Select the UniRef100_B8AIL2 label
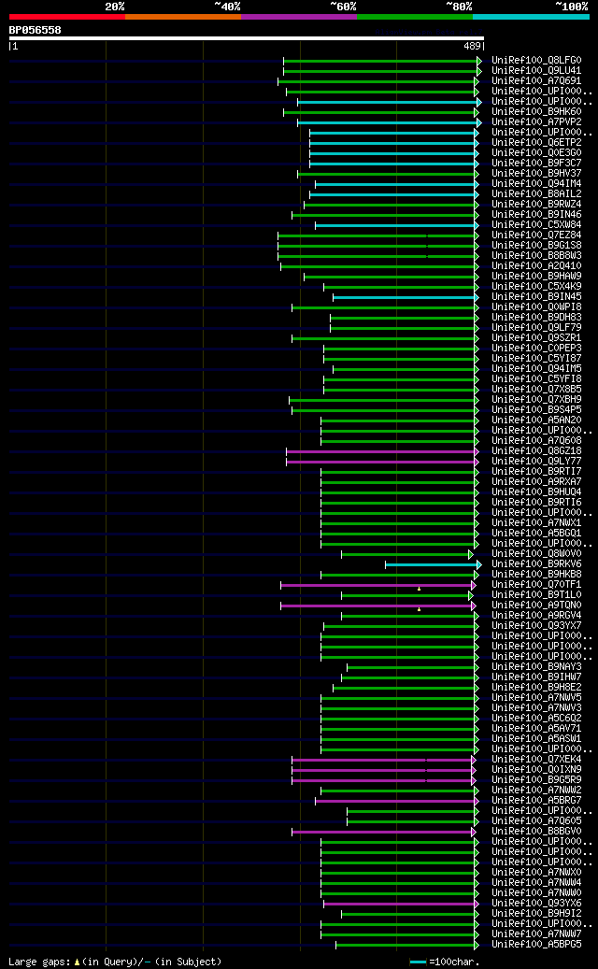Image resolution: width=598 pixels, height=969 pixels. pos(536,194)
